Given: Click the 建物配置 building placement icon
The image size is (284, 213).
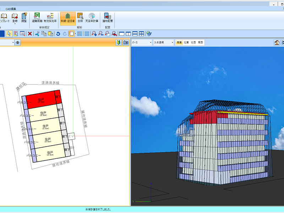Looking at the screenshot, I should click(x=107, y=18).
